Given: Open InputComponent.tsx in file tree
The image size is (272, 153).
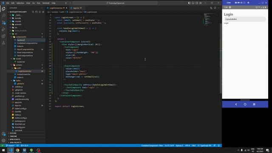Looking at the screenshot, I should (x=25, y=49).
